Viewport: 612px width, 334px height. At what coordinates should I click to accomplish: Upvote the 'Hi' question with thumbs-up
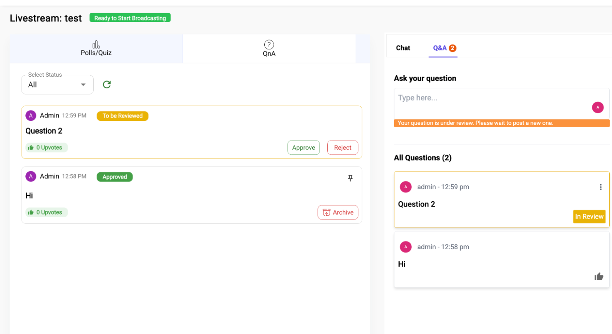pos(599,276)
